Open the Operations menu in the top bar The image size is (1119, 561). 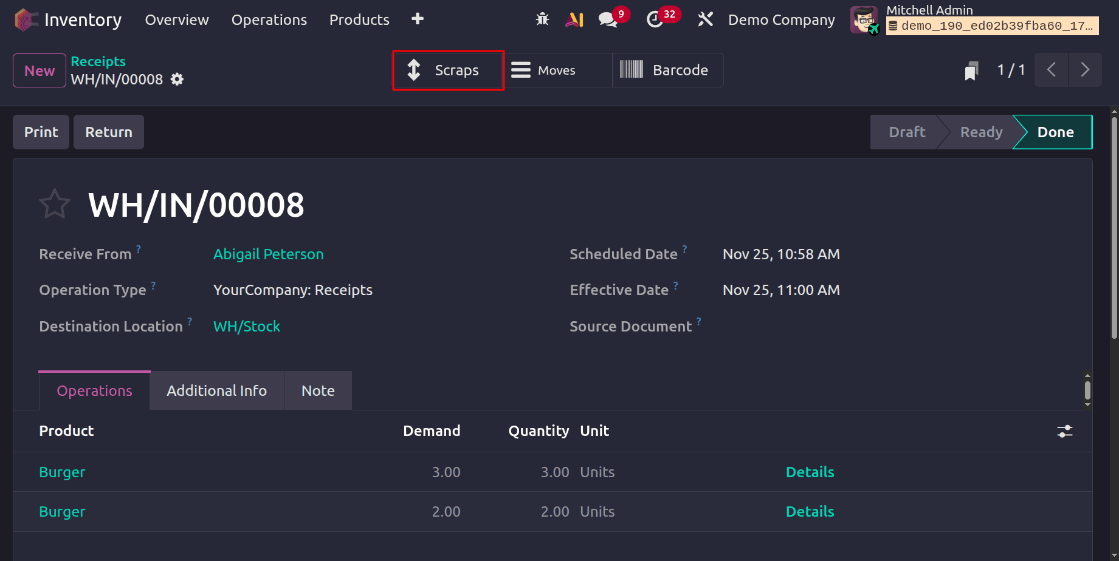[269, 19]
